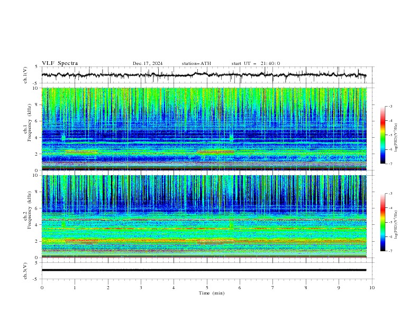Click time axis tick label "6"

click(240, 288)
